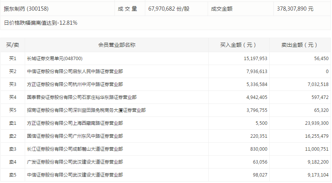Viewport: 332px width, 183px height.
Task: Click 国泰君安石家庄裕华东路证券营业部 name
Action: point(82,97)
